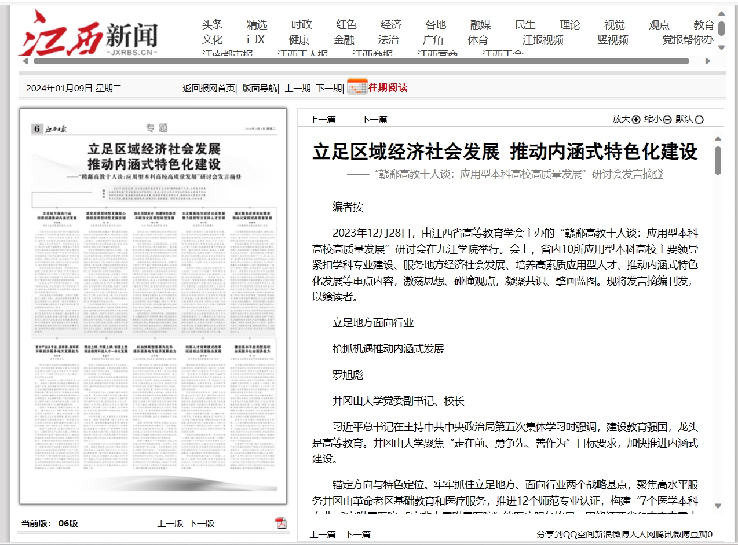This screenshot has height=545, width=738.
Task: Go to the 文化 section
Action: (x=213, y=40)
